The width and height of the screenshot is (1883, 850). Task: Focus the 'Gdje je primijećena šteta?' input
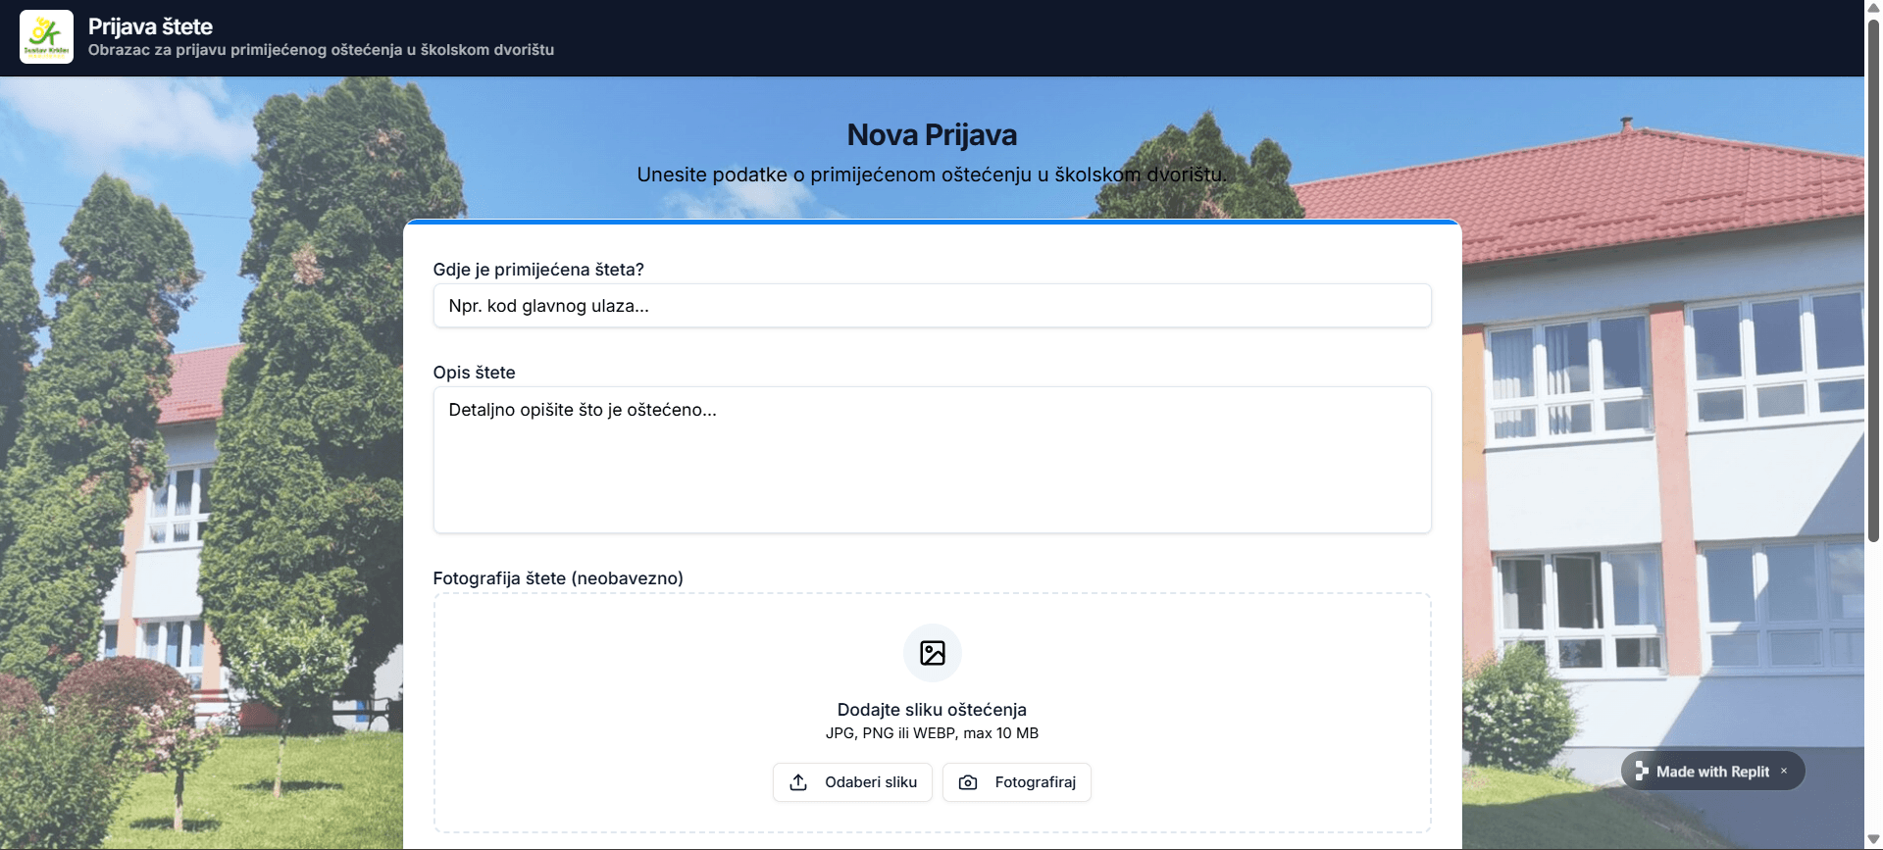click(932, 306)
